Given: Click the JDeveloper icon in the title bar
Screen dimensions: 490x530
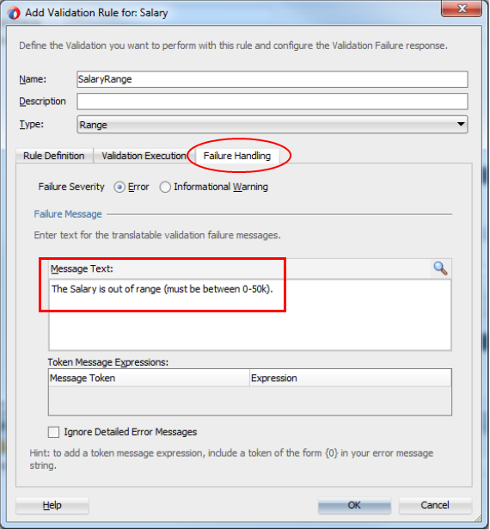Looking at the screenshot, I should pyautogui.click(x=14, y=13).
